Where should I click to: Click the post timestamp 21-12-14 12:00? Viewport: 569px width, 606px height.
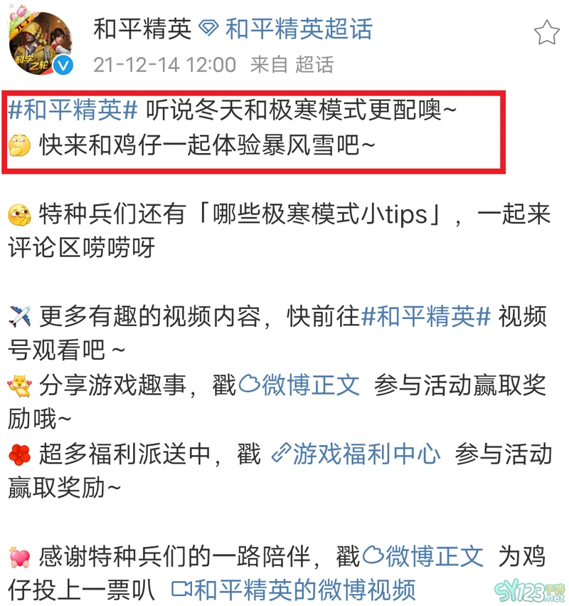164,65
